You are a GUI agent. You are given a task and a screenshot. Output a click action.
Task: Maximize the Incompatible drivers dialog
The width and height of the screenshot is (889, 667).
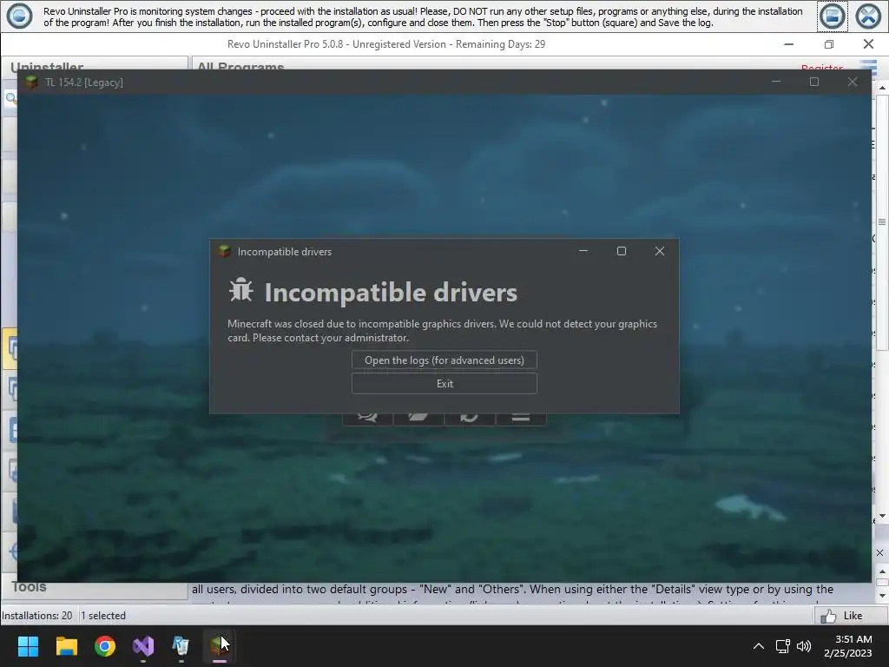(x=622, y=251)
